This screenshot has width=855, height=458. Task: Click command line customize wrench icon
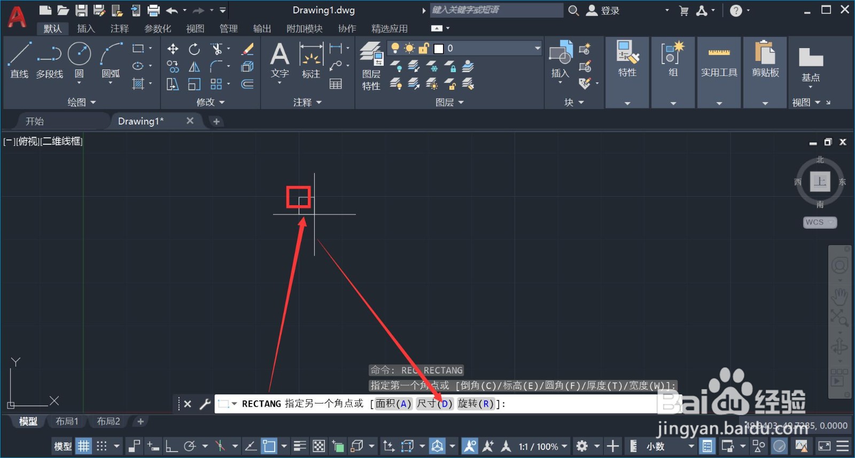[205, 404]
